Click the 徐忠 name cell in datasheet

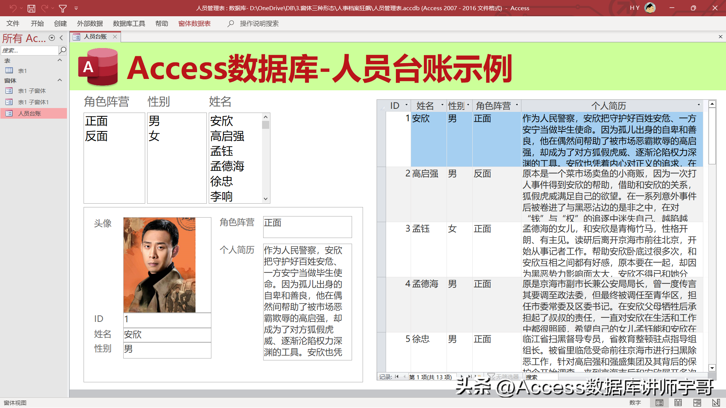pos(429,351)
